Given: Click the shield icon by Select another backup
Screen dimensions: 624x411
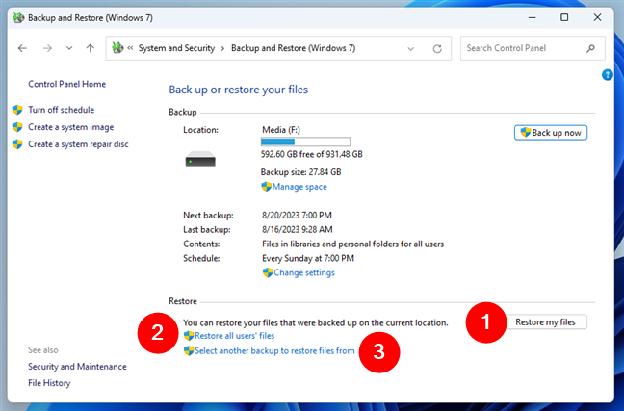Looking at the screenshot, I should pos(189,351).
